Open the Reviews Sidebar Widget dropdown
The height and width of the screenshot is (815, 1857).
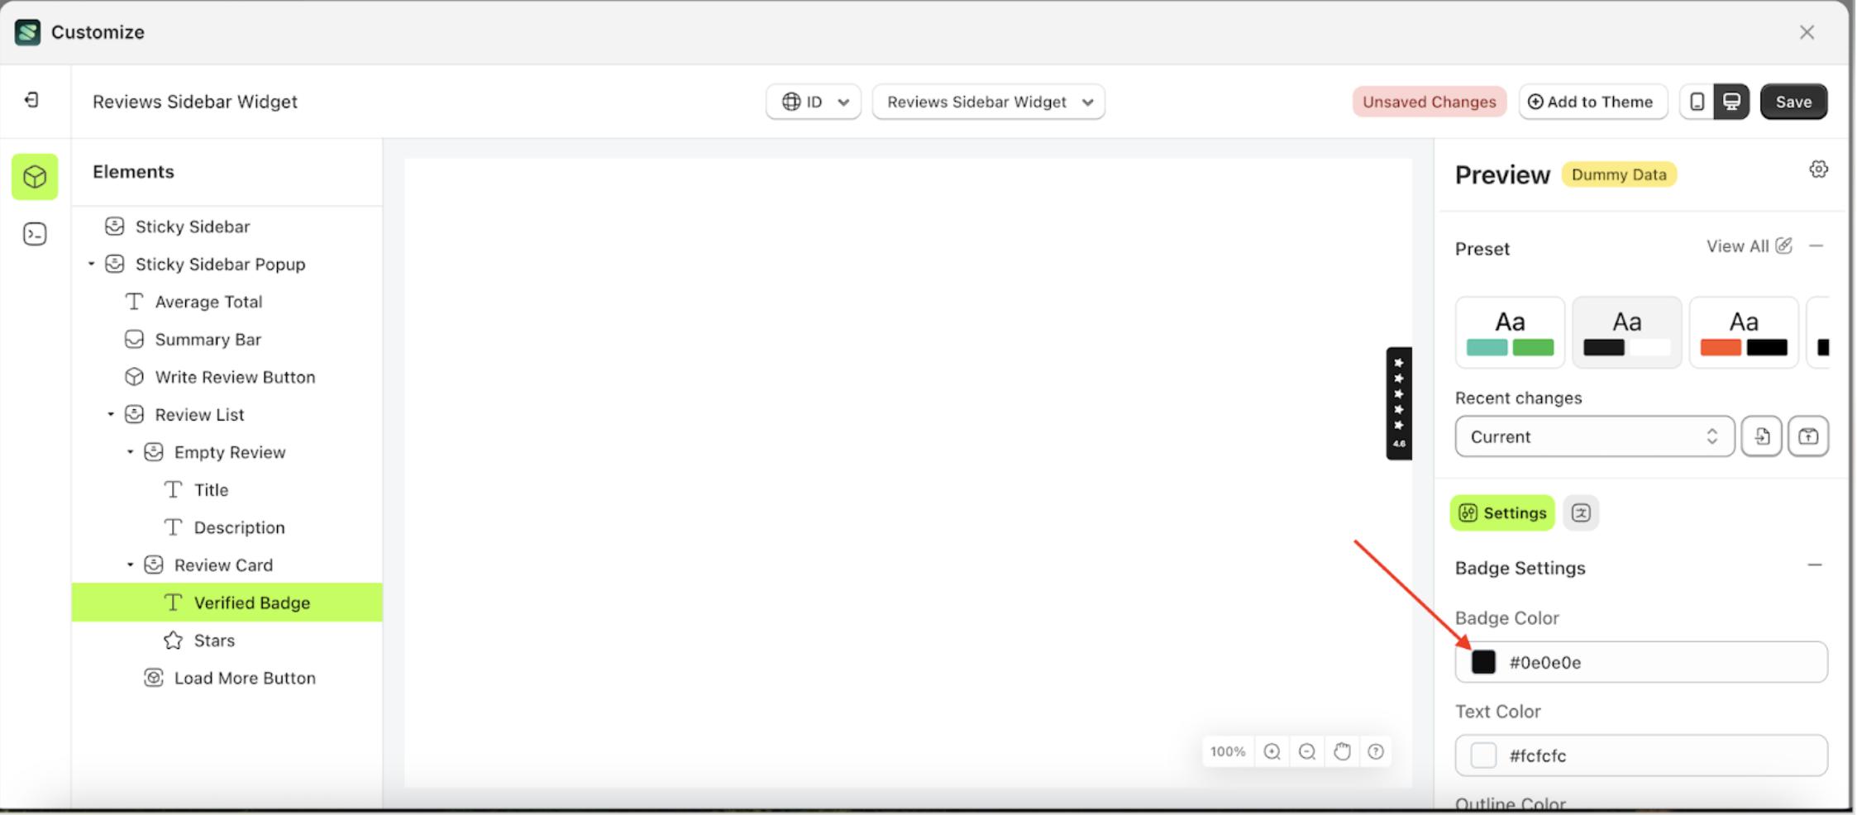[988, 101]
